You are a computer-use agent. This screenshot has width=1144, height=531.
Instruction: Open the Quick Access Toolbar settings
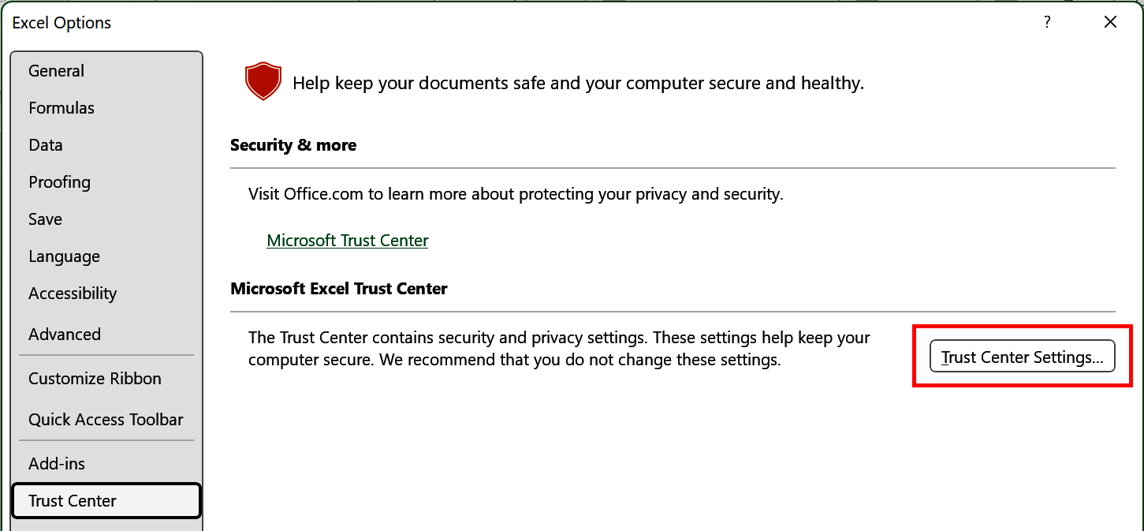(106, 419)
